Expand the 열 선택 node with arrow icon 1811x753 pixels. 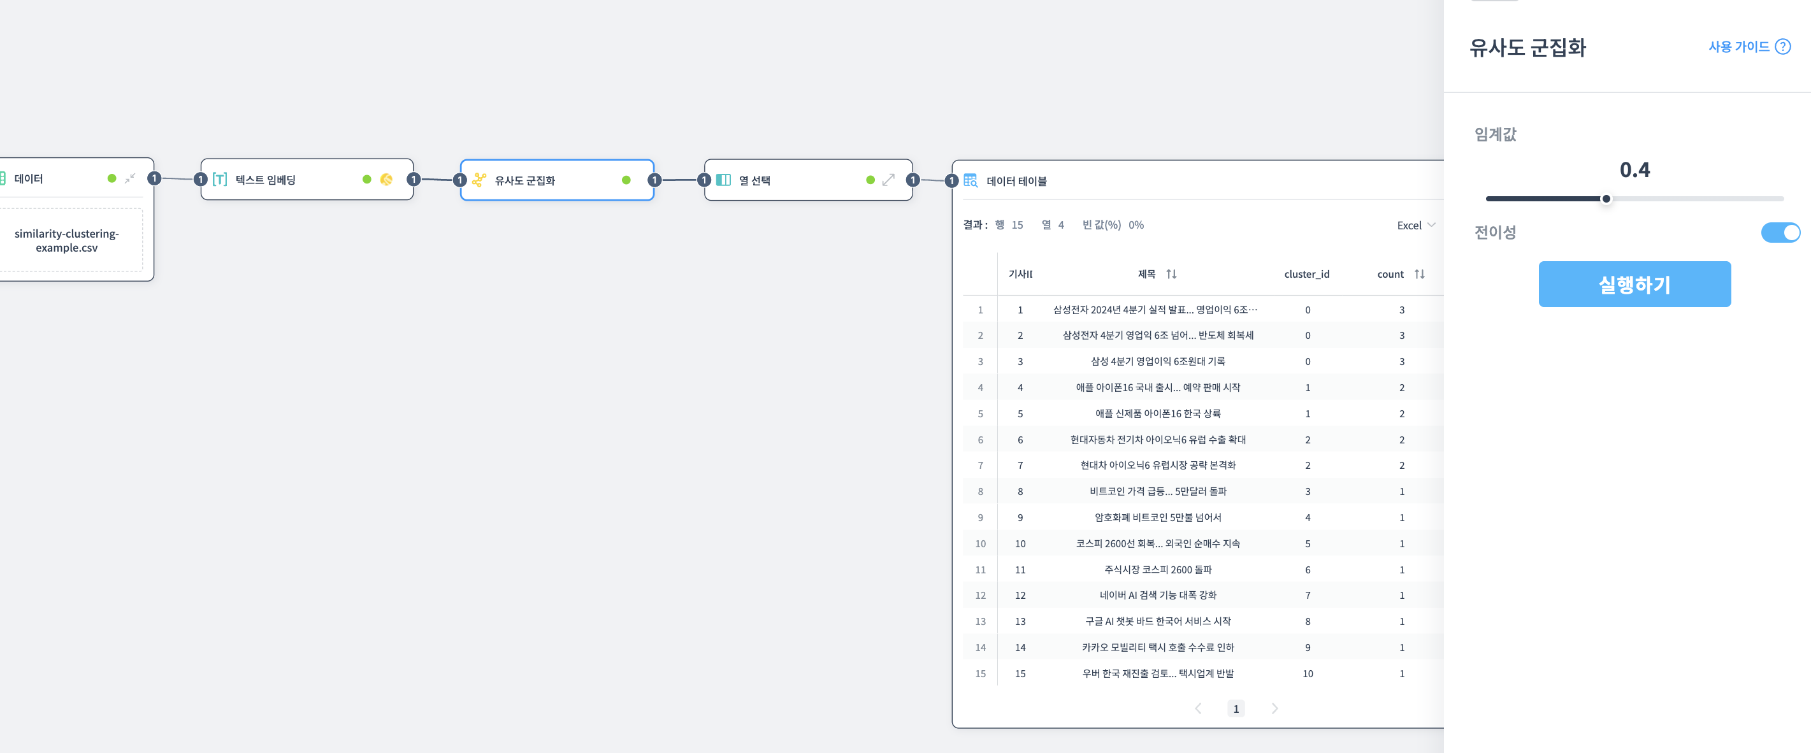pos(889,180)
